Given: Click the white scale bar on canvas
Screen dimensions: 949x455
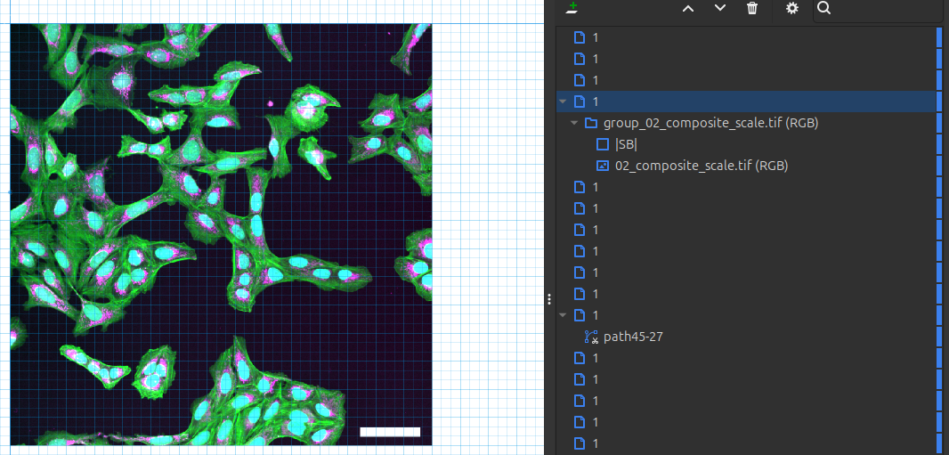Looking at the screenshot, I should 389,432.
